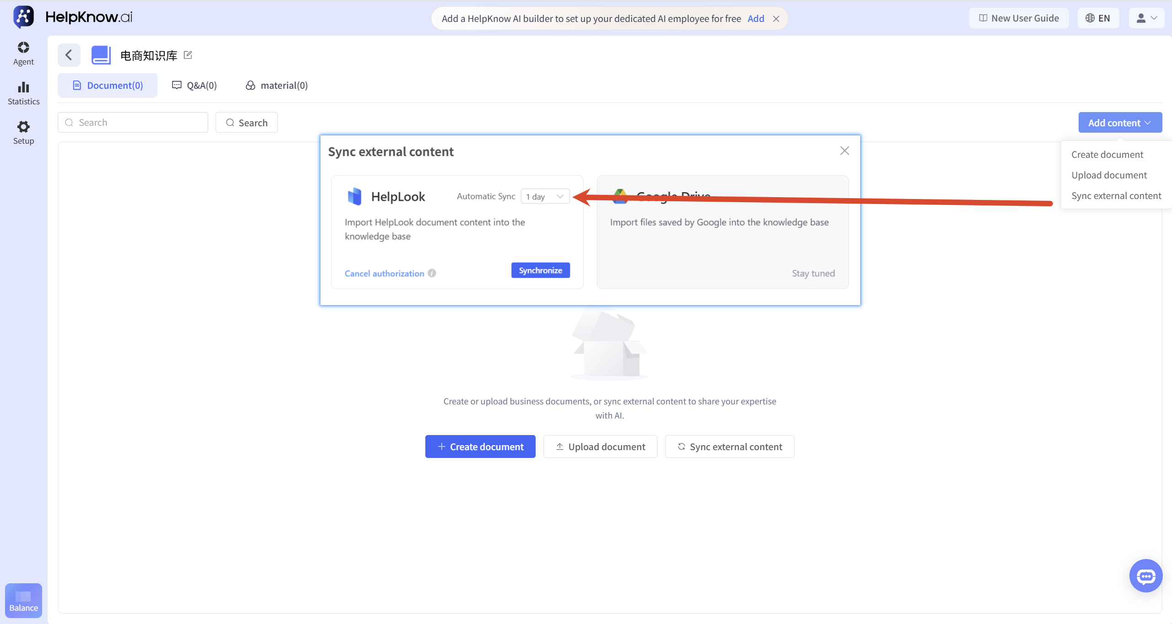Screen dimensions: 1172x624
Task: Expand the Automatic Sync 1 day dropdown
Action: pos(545,196)
